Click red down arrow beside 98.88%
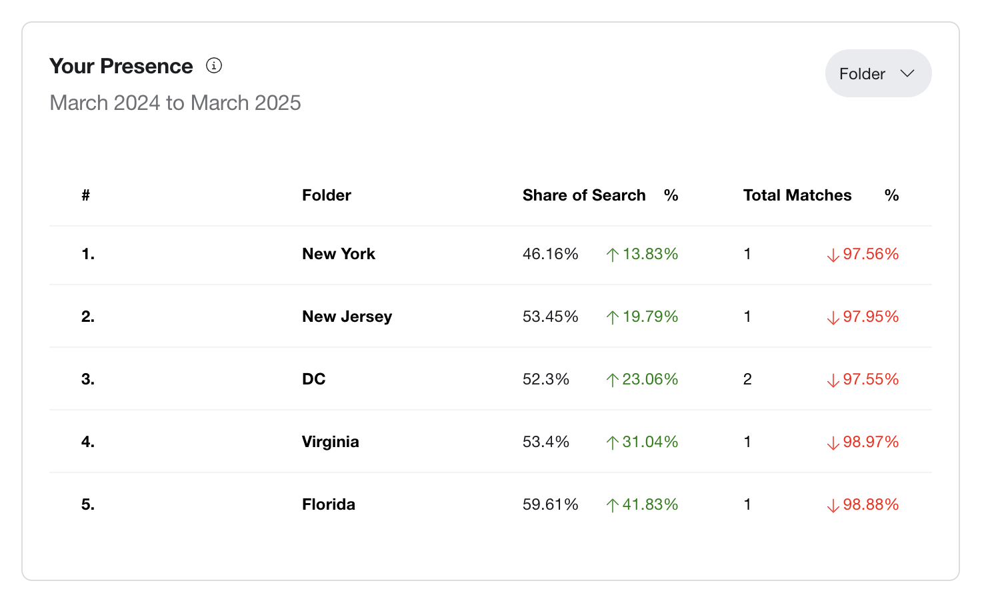This screenshot has height=609, width=988. point(833,505)
